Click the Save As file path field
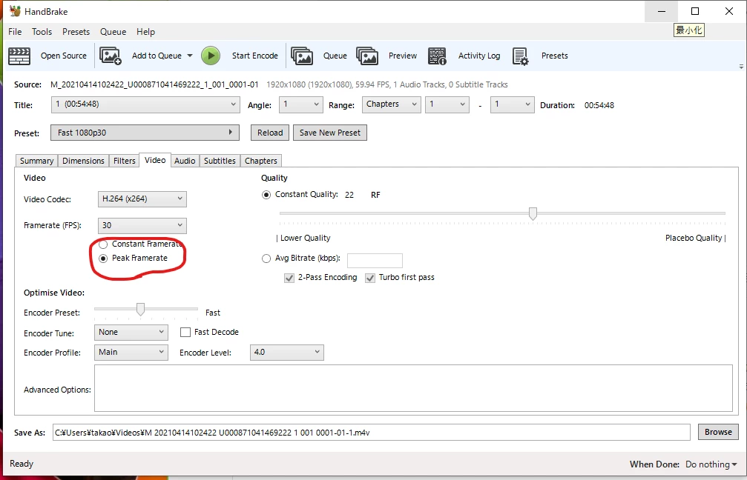Screen dimensions: 747x480 click(x=371, y=433)
